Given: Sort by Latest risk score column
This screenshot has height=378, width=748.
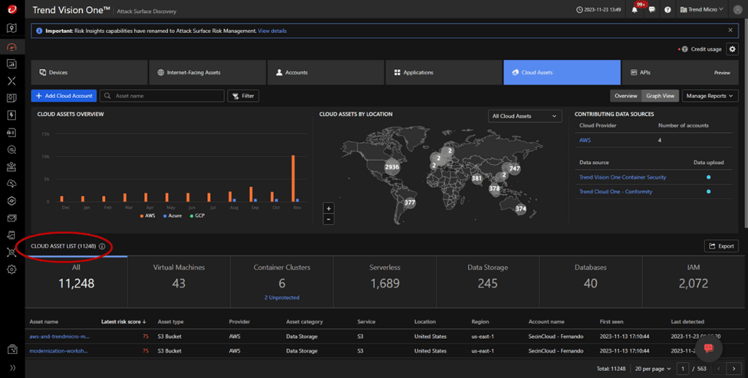Looking at the screenshot, I should tap(124, 322).
